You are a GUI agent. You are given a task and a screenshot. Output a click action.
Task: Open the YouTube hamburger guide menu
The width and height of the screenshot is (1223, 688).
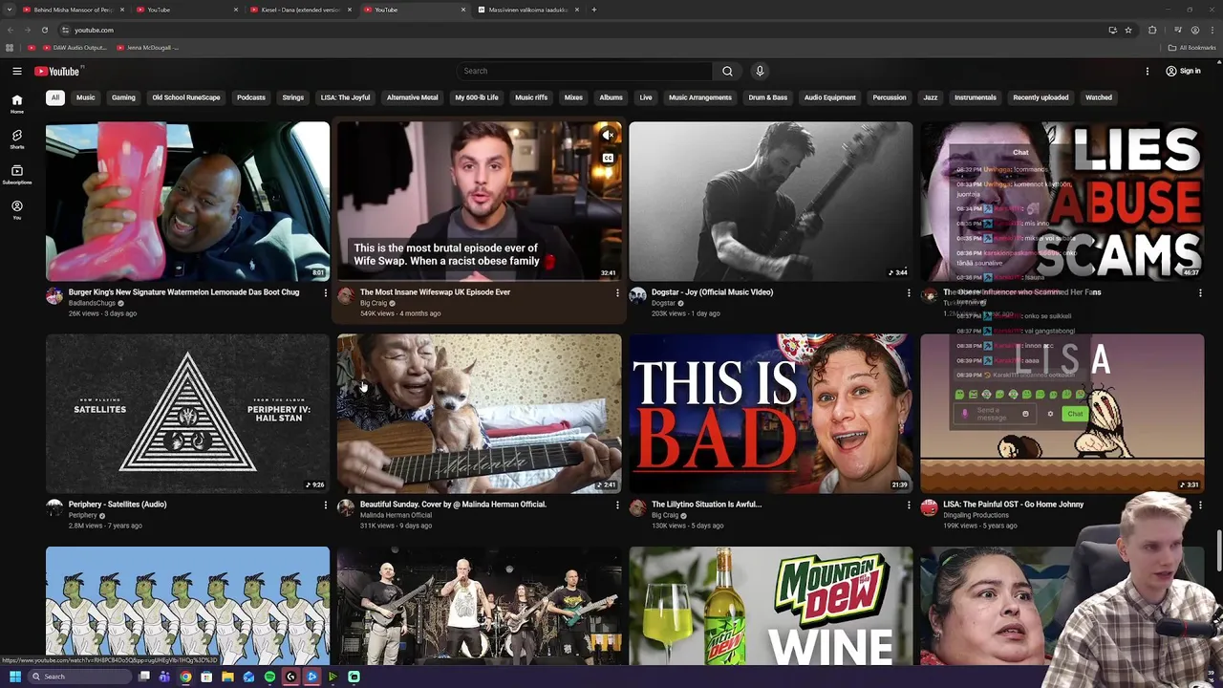(x=16, y=71)
